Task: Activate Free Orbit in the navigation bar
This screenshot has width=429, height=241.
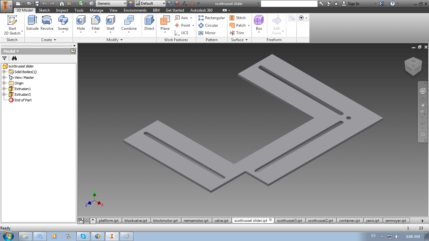Action: [x=423, y=123]
